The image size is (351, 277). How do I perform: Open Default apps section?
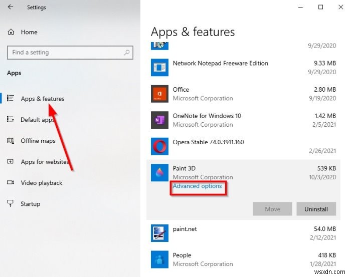(x=38, y=120)
